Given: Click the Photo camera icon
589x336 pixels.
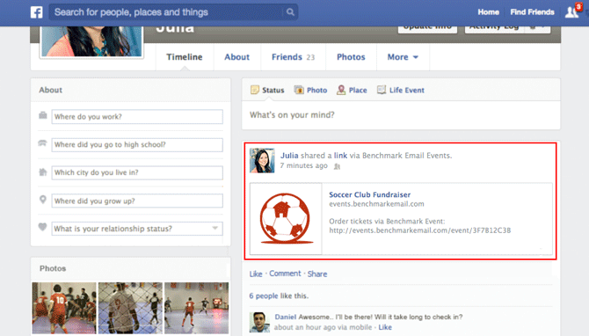Looking at the screenshot, I should (299, 90).
